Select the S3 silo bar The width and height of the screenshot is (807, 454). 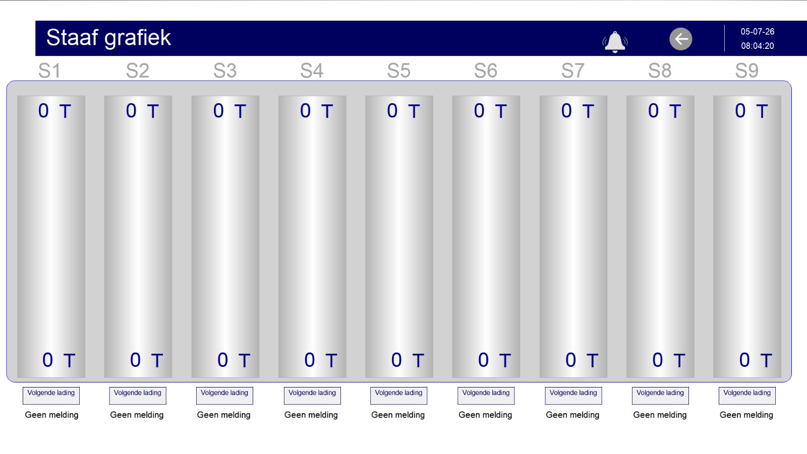click(225, 237)
